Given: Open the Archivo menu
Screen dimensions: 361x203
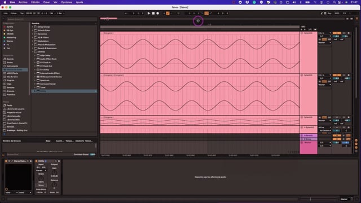Looking at the screenshot, I should click(x=23, y=2).
